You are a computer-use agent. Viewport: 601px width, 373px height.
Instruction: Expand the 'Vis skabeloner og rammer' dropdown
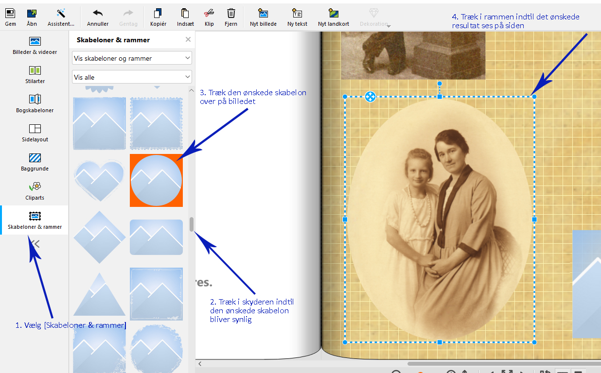coord(132,58)
